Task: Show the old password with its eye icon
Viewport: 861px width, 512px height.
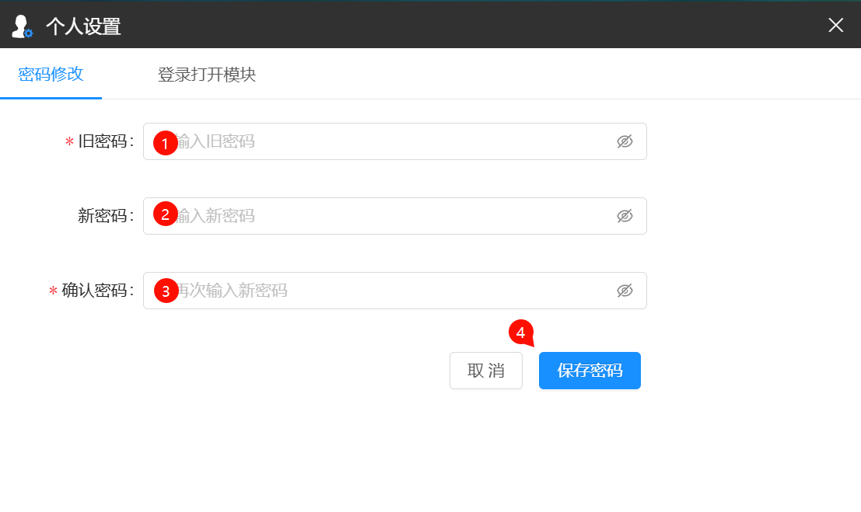Action: pyautogui.click(x=625, y=141)
